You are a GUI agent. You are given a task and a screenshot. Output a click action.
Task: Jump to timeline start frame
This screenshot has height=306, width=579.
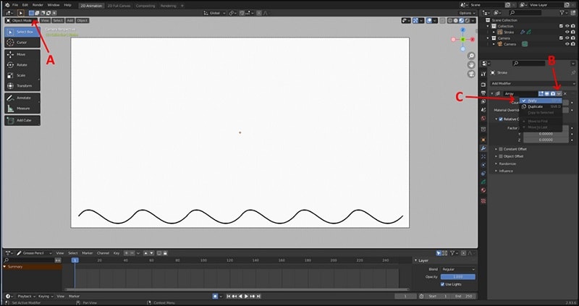[229, 297]
